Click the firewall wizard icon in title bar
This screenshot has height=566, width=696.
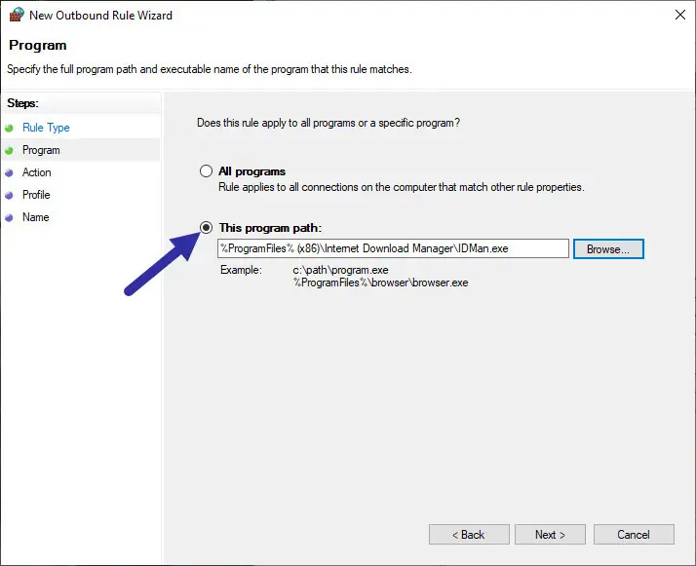pyautogui.click(x=15, y=17)
